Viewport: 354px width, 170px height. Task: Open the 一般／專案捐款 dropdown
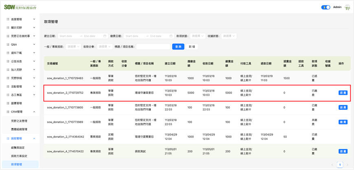point(73,47)
